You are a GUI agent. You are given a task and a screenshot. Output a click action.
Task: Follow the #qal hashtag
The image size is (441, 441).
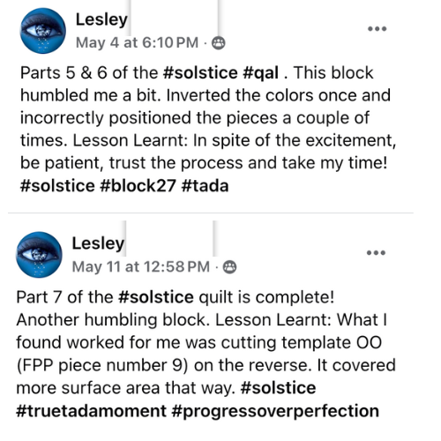[x=261, y=73]
